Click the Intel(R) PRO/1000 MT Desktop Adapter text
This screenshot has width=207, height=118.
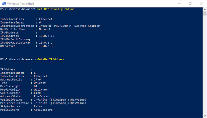point(69,26)
